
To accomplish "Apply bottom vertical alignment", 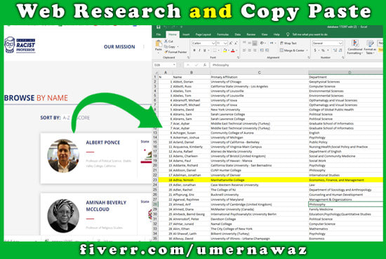I will click(255, 43).
